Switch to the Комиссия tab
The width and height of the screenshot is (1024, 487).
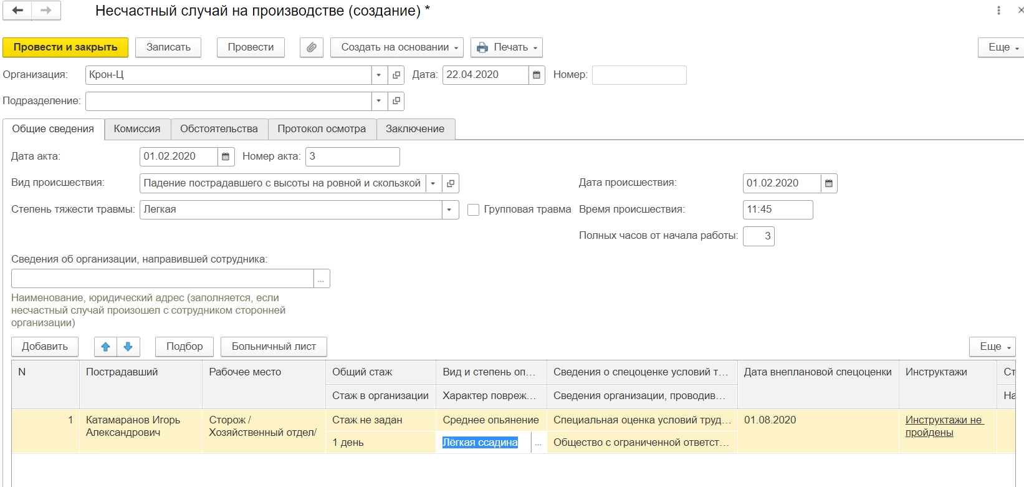coord(137,129)
